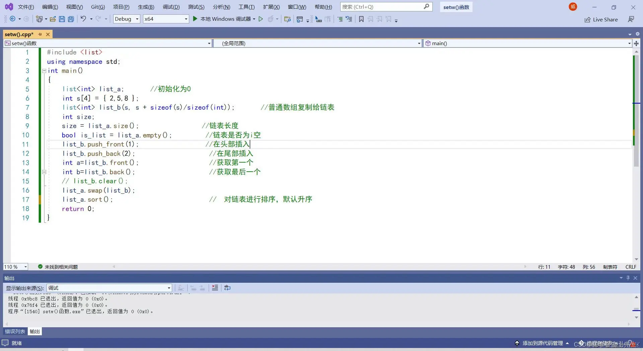
Task: Click the undo history dropdown arrow
Action: [91, 19]
